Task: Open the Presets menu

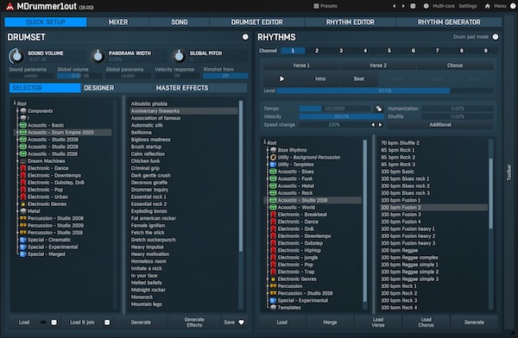Action: (x=325, y=6)
